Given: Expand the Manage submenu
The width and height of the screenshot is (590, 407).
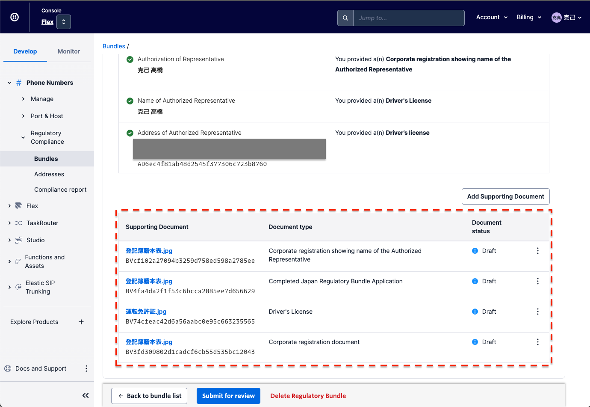Looking at the screenshot, I should 23,99.
